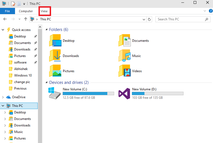Click the Properties icon in quick access toolbar
Screen dimensions: 213x143
[x=13, y=4]
